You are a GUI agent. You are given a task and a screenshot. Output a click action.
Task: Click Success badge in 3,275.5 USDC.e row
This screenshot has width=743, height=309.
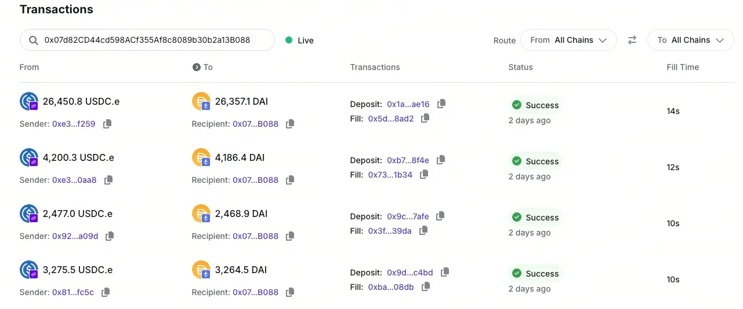[535, 273]
